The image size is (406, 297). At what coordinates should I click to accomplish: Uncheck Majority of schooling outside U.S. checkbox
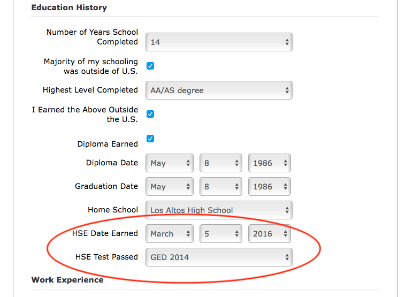point(150,66)
